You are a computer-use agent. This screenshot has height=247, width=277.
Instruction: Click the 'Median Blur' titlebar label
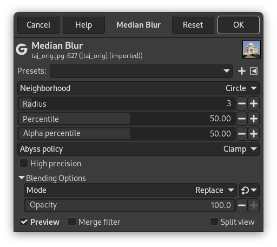138,25
